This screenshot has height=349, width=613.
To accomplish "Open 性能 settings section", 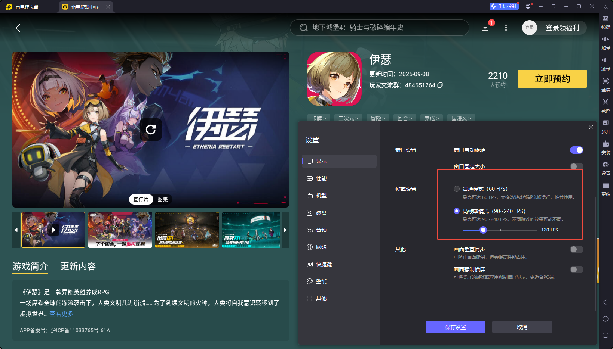I will pyautogui.click(x=339, y=178).
